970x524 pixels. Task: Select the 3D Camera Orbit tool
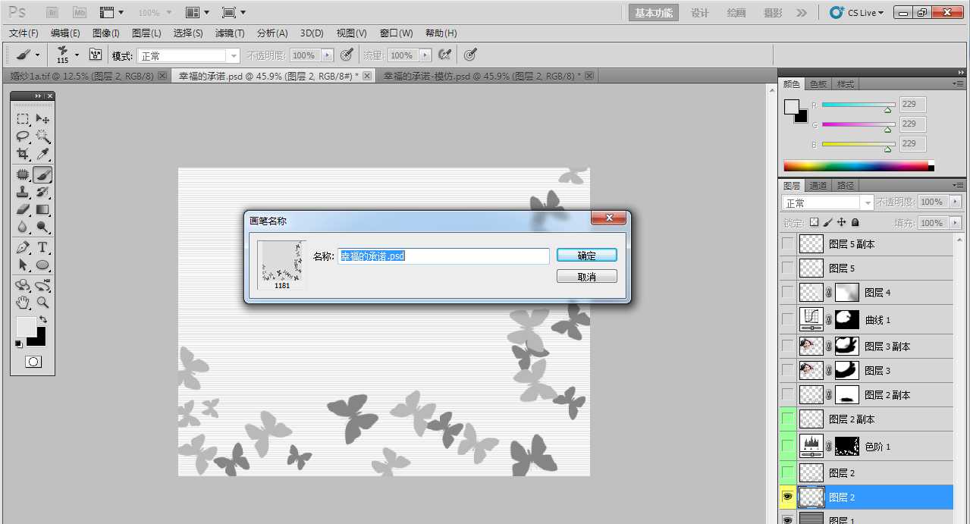tap(43, 285)
